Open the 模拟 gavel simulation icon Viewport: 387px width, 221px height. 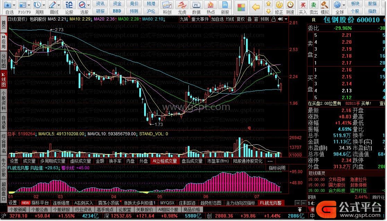(325, 5)
